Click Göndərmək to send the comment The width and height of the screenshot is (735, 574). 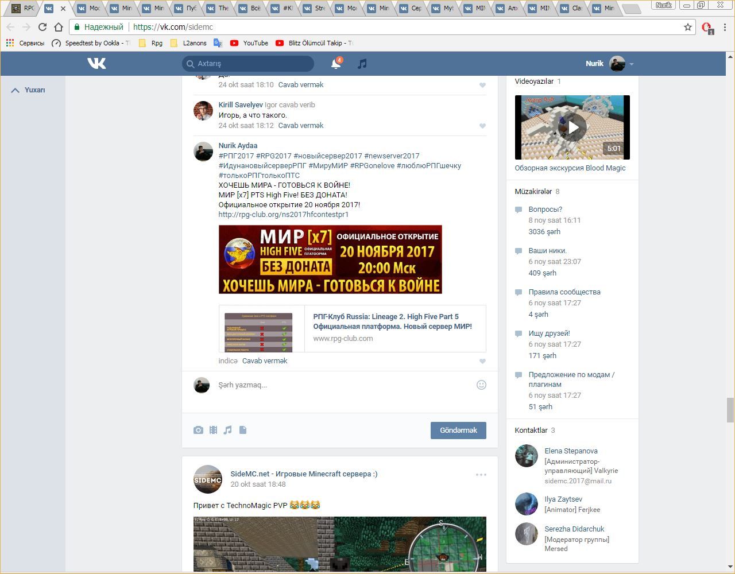458,430
